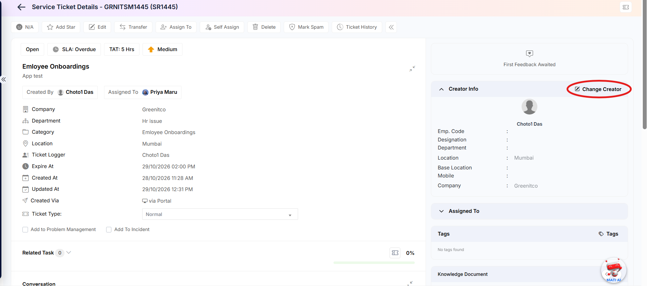Click the Tags button with the tag icon
The image size is (647, 286).
pyautogui.click(x=608, y=234)
